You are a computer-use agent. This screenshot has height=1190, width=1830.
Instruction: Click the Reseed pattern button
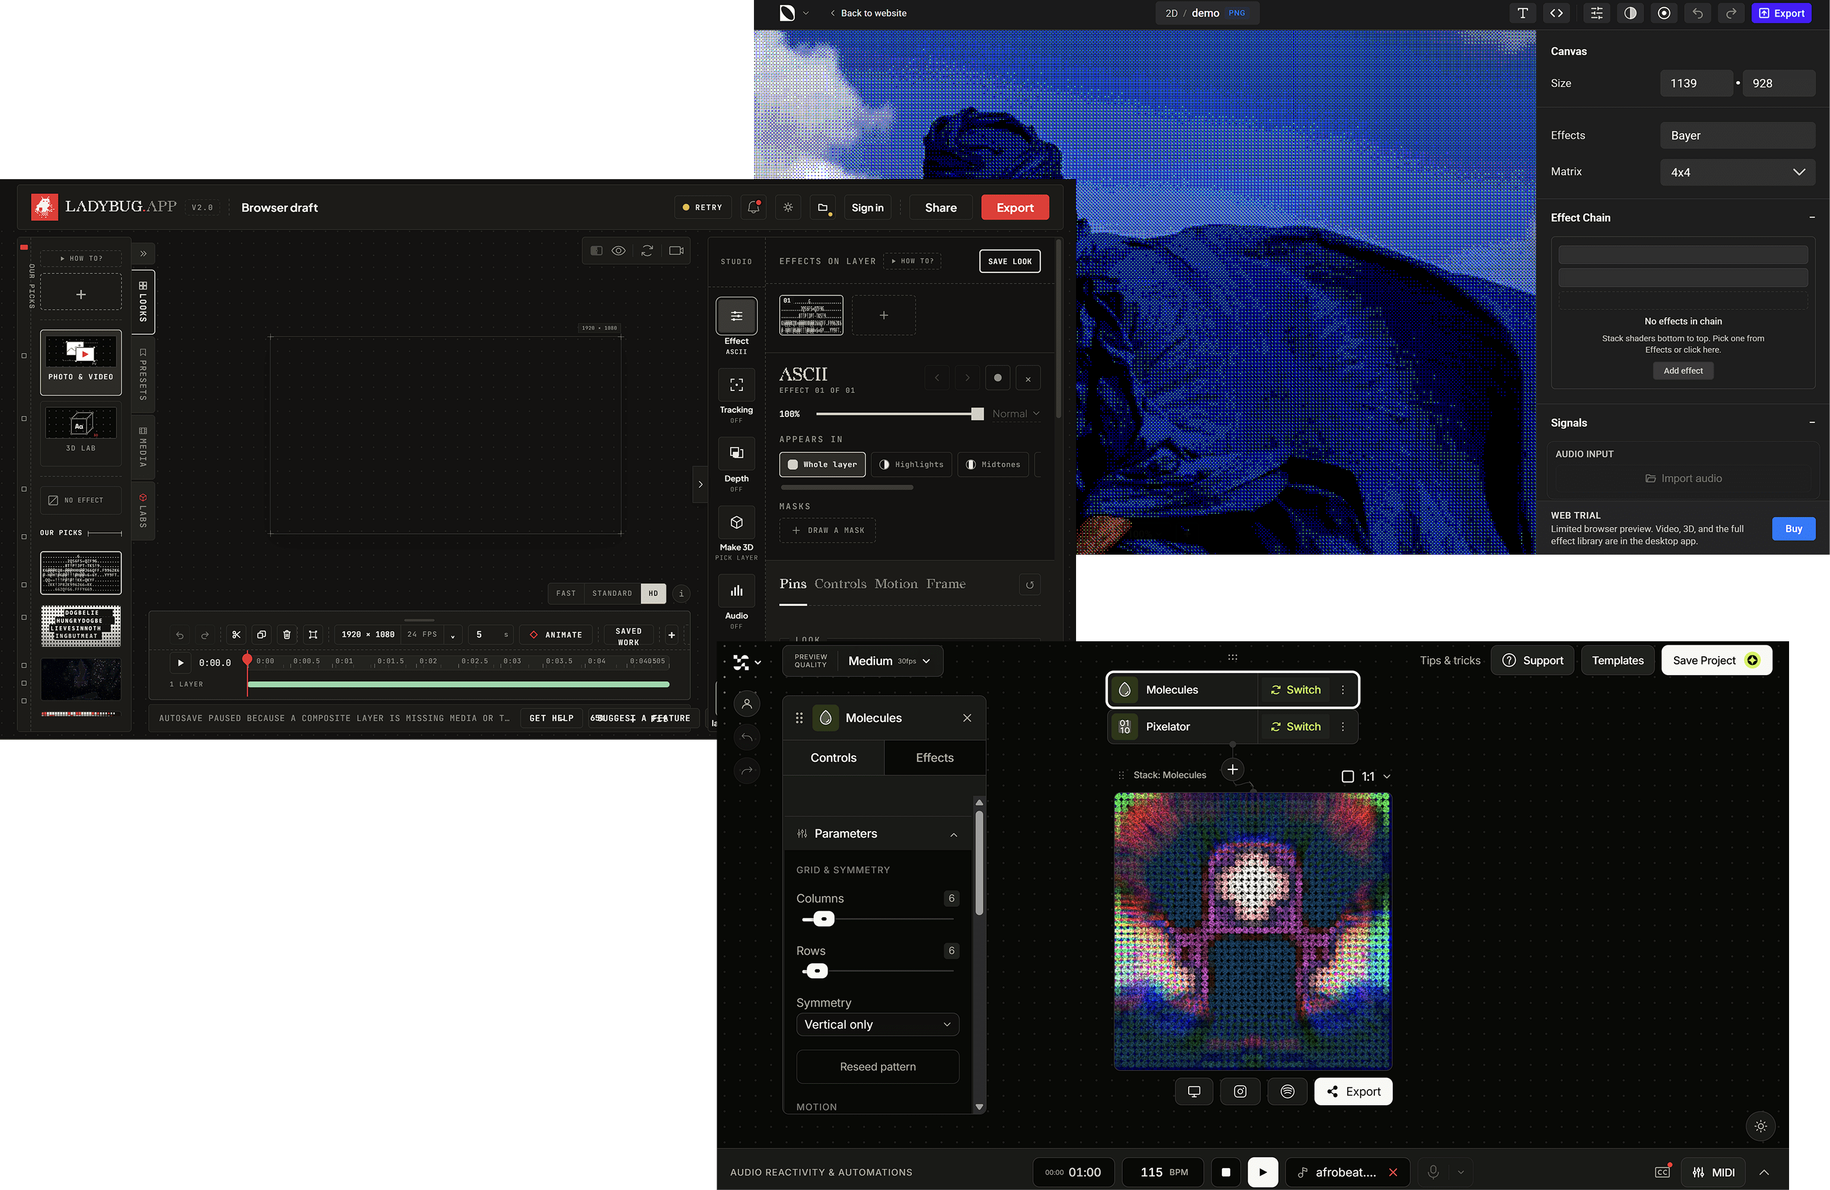click(x=878, y=1067)
